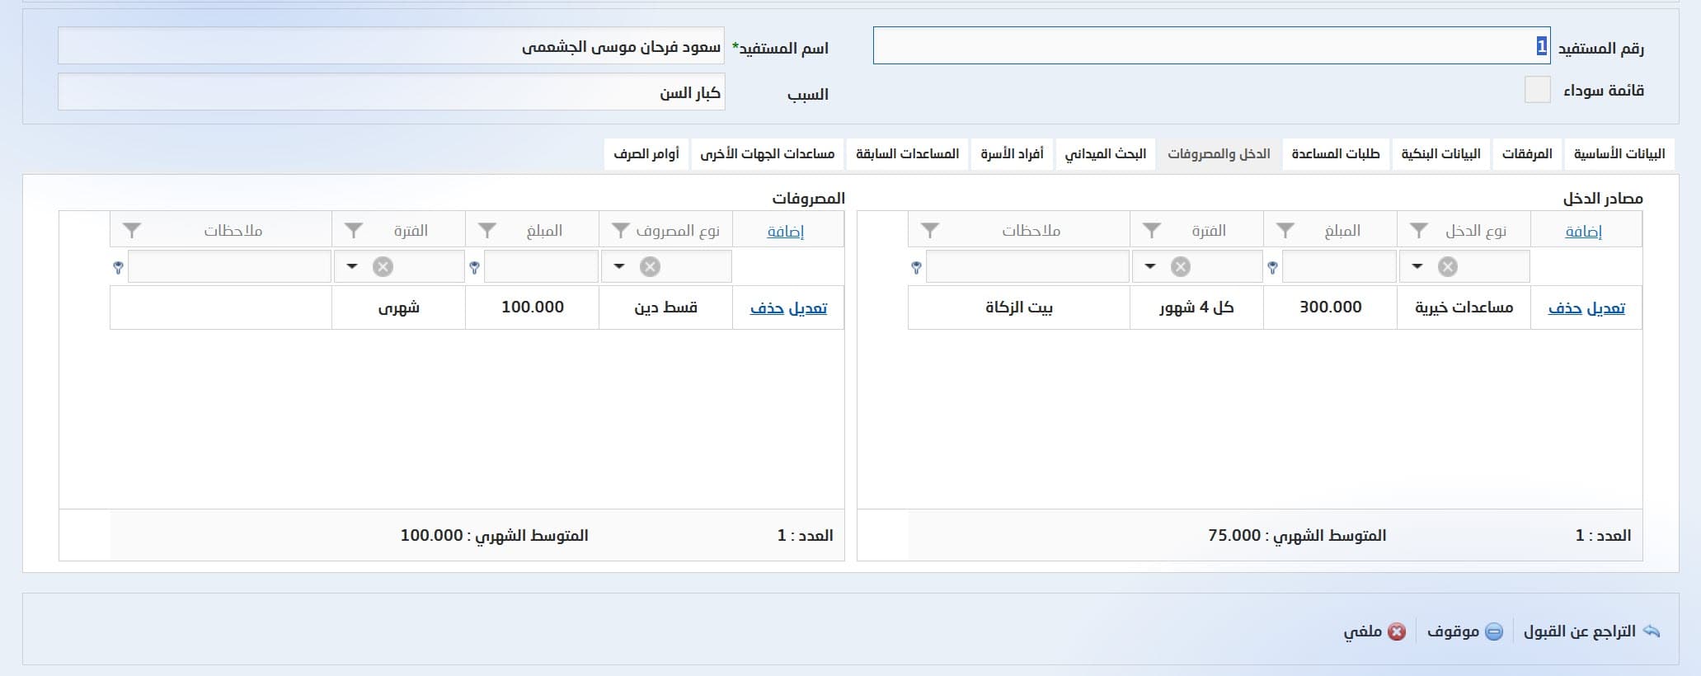This screenshot has width=1701, height=676.
Task: Select the طلبات المساعدة tab
Action: tap(1336, 154)
